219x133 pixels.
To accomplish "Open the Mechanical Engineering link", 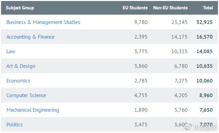I will click(33, 110).
